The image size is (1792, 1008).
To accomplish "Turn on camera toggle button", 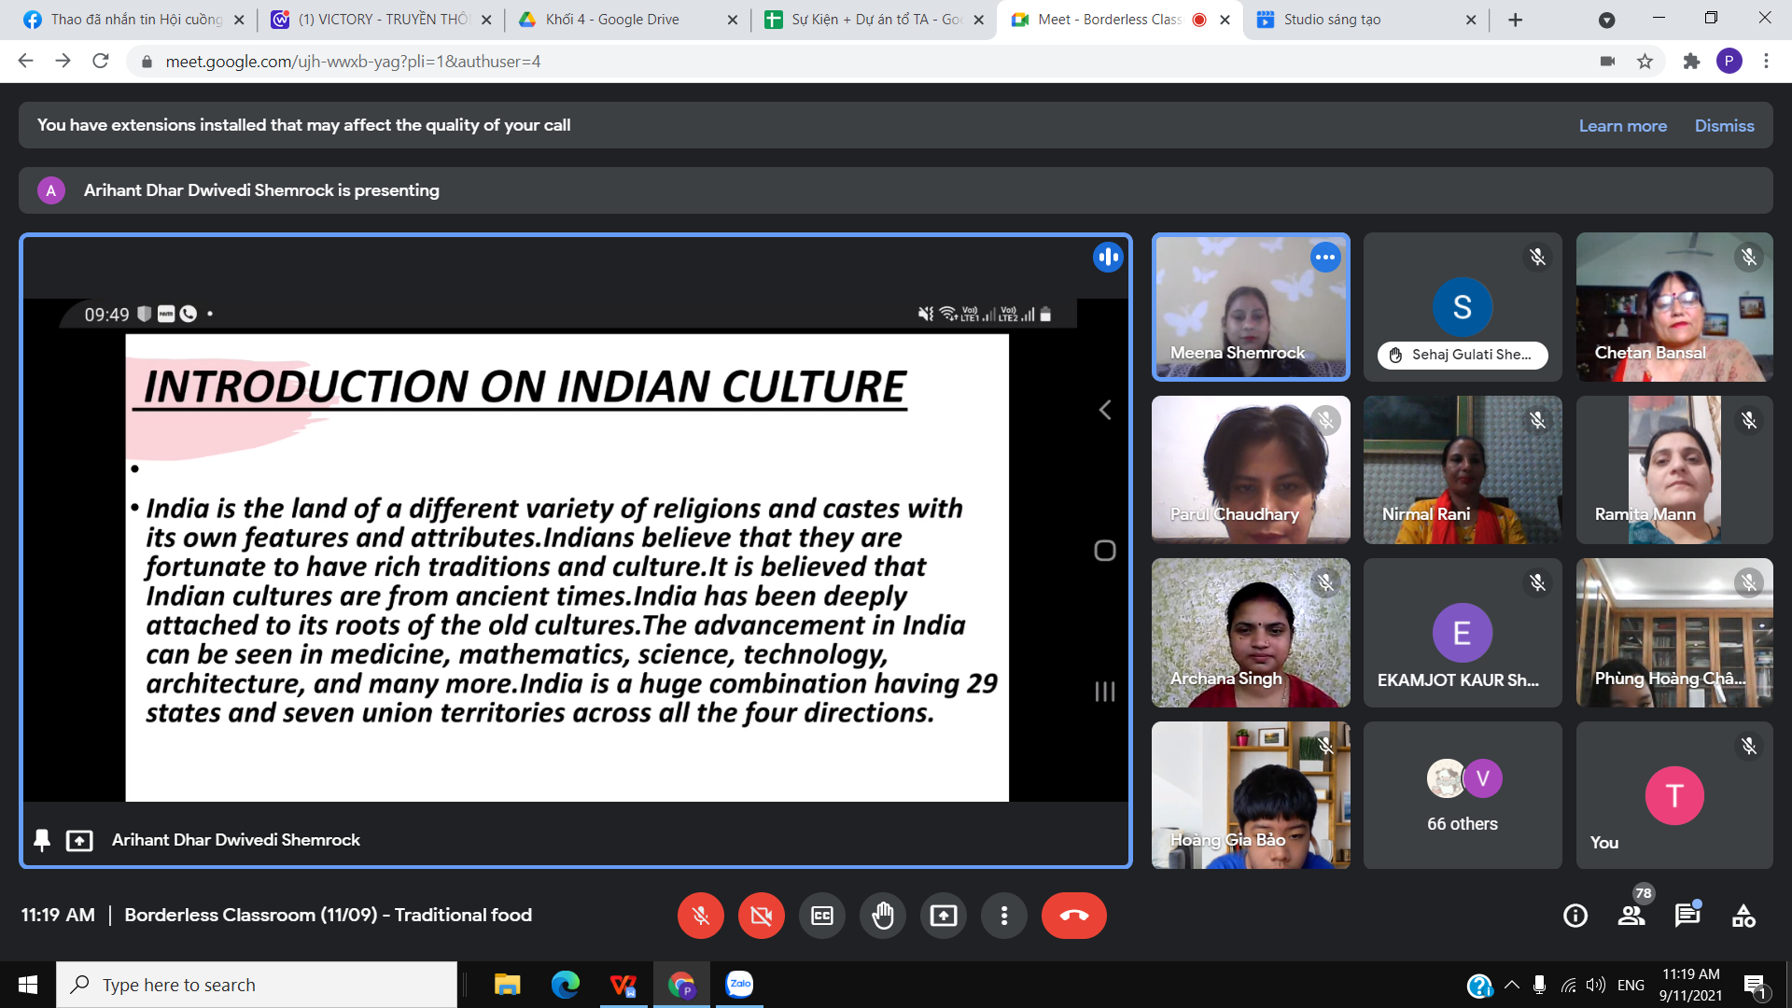I will (x=761, y=916).
